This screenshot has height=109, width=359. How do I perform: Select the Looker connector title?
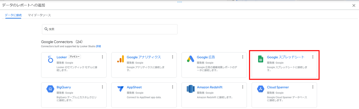click(x=62, y=57)
